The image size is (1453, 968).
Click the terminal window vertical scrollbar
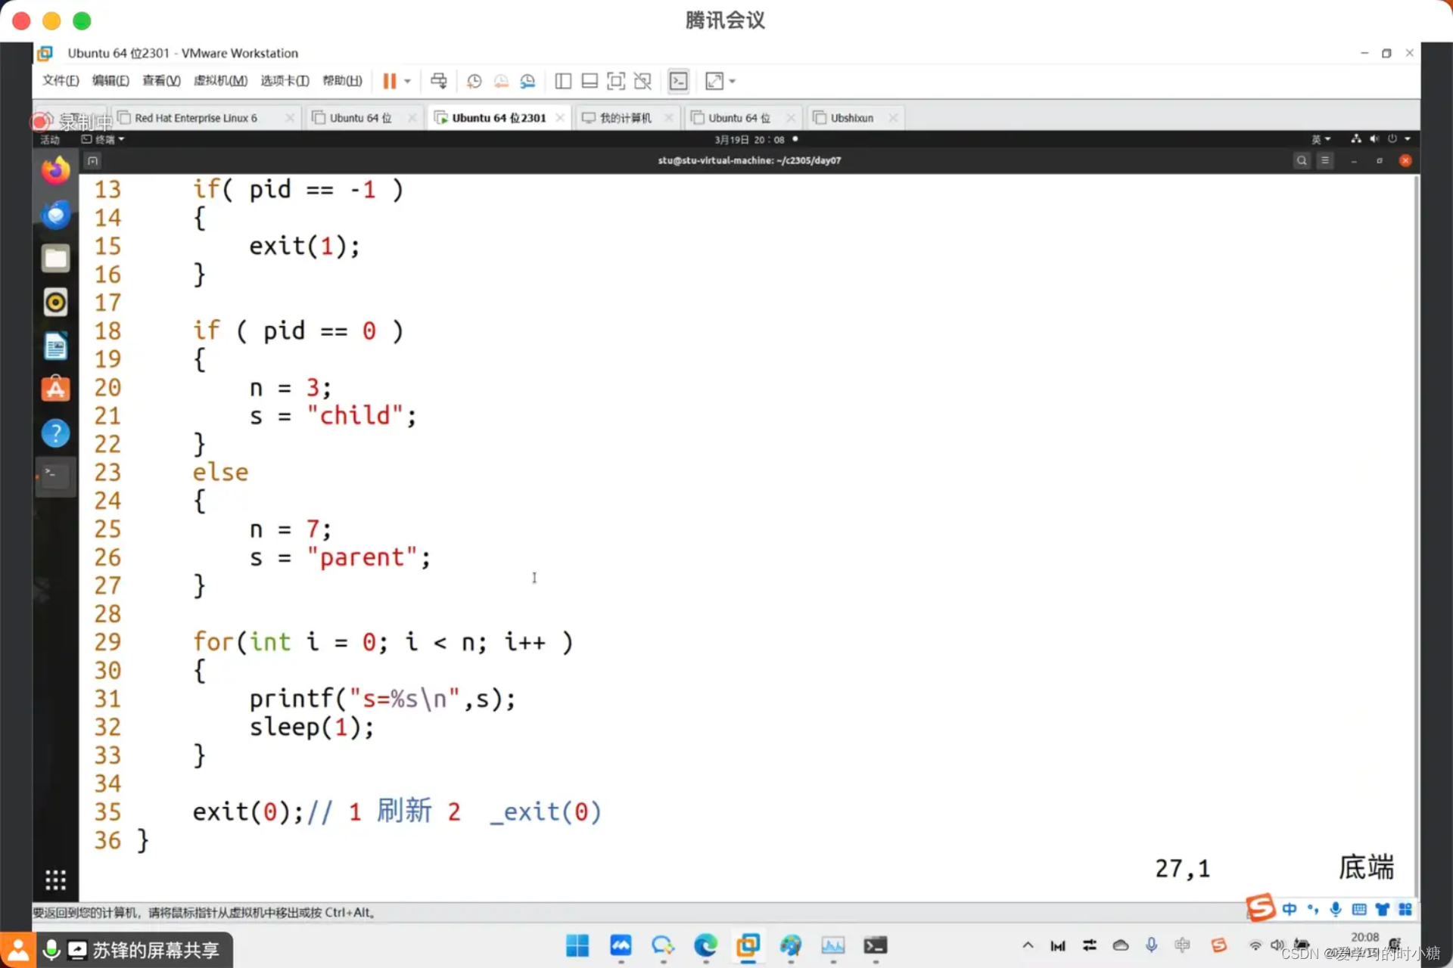pyautogui.click(x=1415, y=537)
